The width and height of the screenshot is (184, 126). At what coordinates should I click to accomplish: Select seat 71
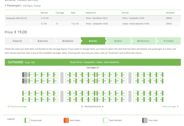[86, 75]
